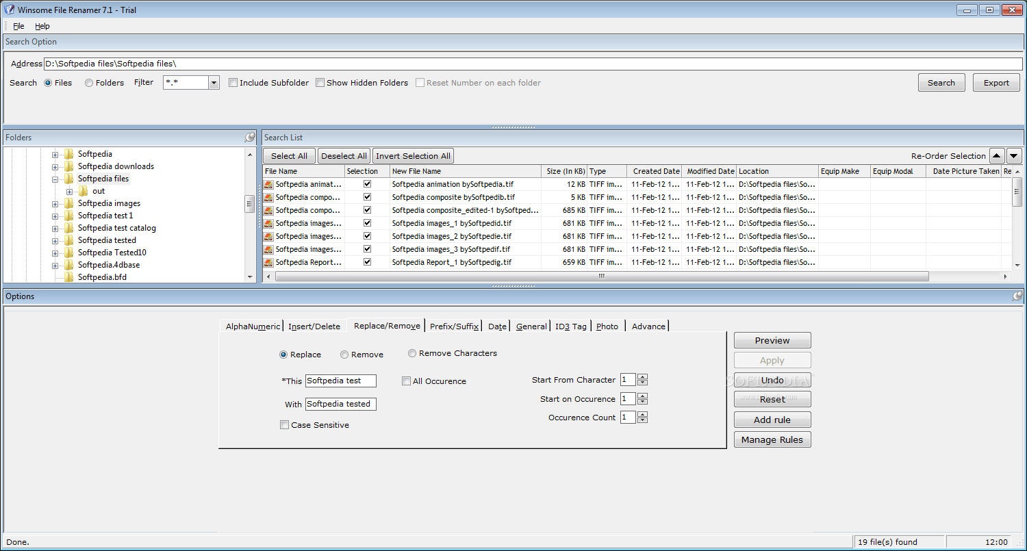Open the ID3 Tag tab
1027x551 pixels.
point(571,326)
